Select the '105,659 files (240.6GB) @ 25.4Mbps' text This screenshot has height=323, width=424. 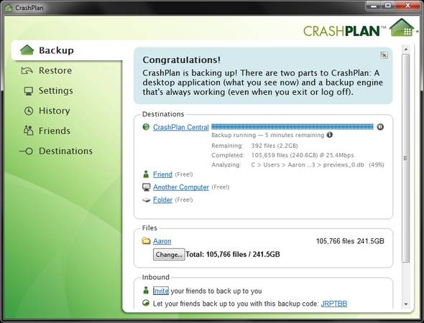click(303, 155)
